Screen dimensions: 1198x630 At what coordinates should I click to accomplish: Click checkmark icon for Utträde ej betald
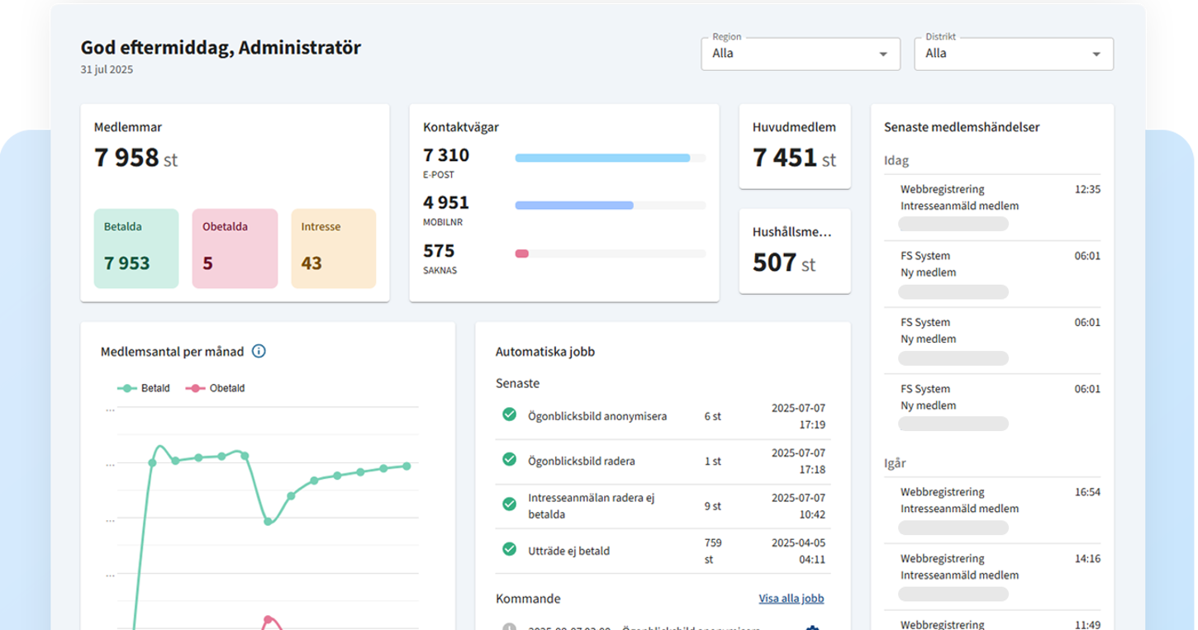(x=509, y=548)
